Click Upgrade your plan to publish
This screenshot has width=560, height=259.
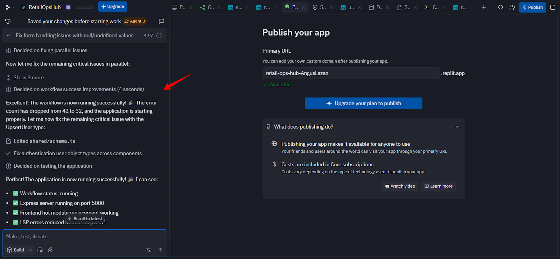pos(364,103)
